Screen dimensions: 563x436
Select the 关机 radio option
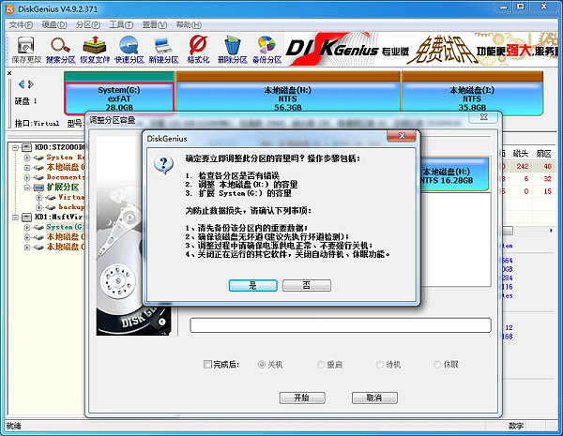pyautogui.click(x=262, y=364)
